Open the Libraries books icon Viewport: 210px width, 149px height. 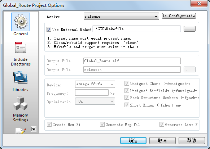pyautogui.click(x=20, y=77)
